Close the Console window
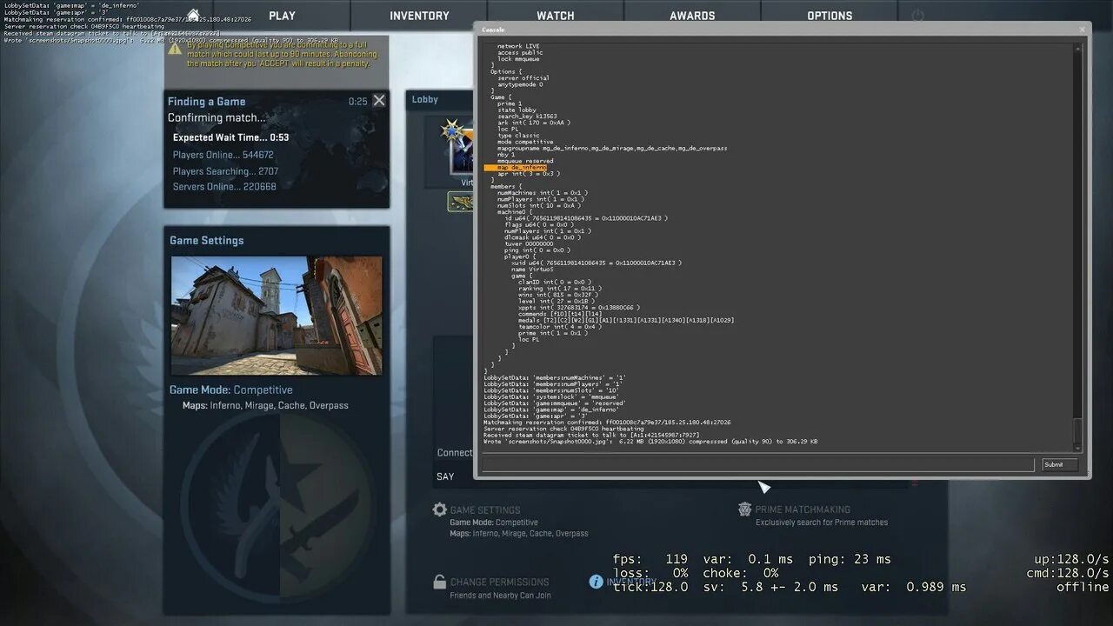The height and width of the screenshot is (626, 1113). [1083, 30]
